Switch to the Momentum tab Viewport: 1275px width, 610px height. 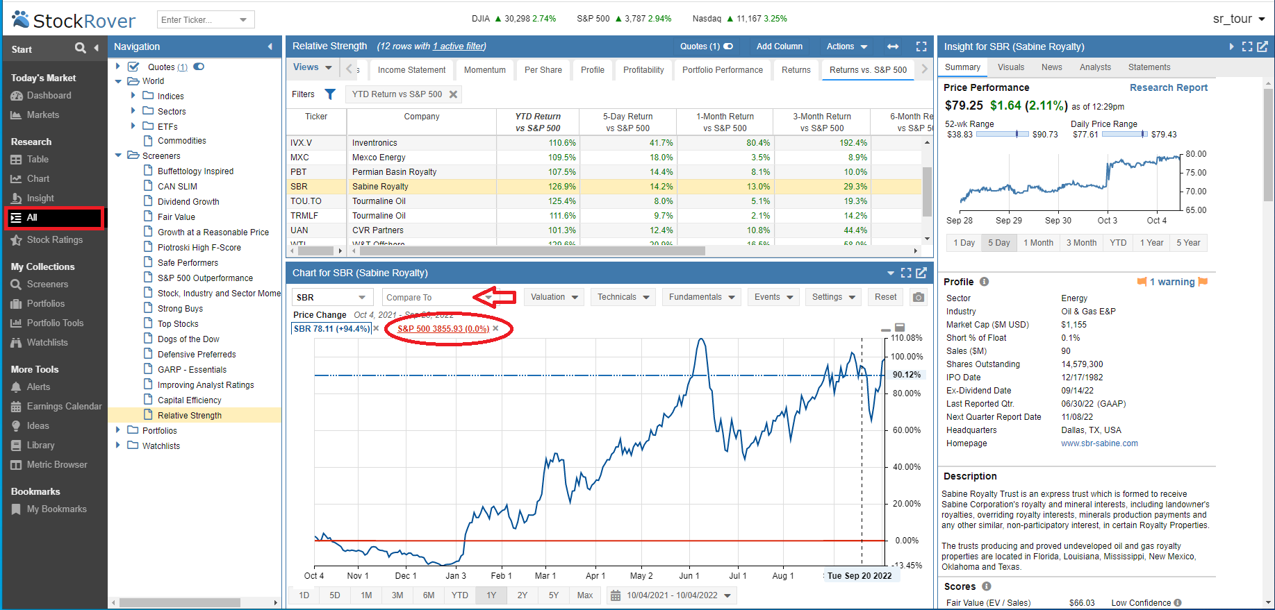(x=485, y=70)
